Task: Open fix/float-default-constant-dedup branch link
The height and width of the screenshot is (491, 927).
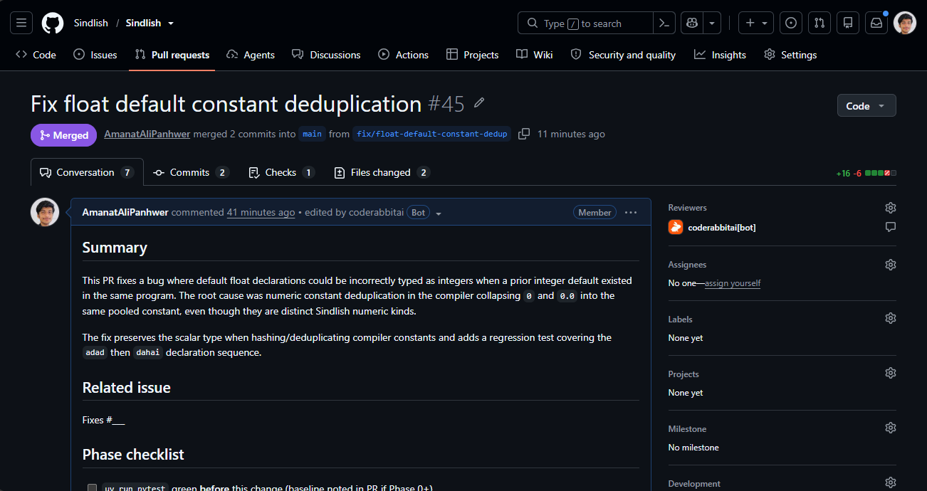Action: (432, 134)
